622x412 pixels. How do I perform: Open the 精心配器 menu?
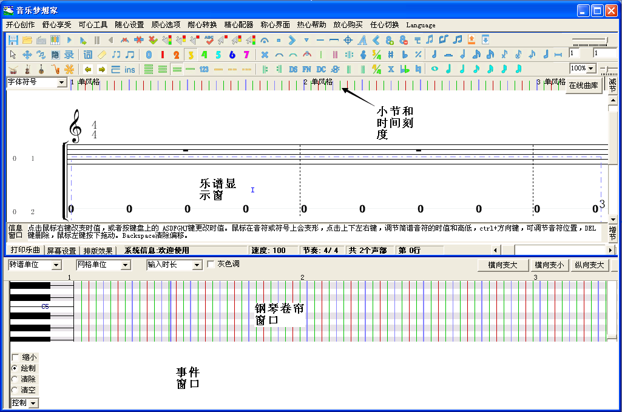tap(238, 25)
